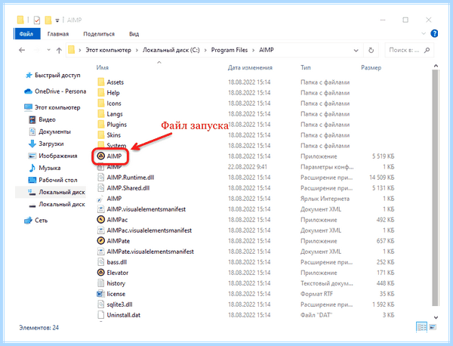453x346 pixels.
Task: Click the vertical scrollbar in the file list
Action: pyautogui.click(x=436, y=187)
